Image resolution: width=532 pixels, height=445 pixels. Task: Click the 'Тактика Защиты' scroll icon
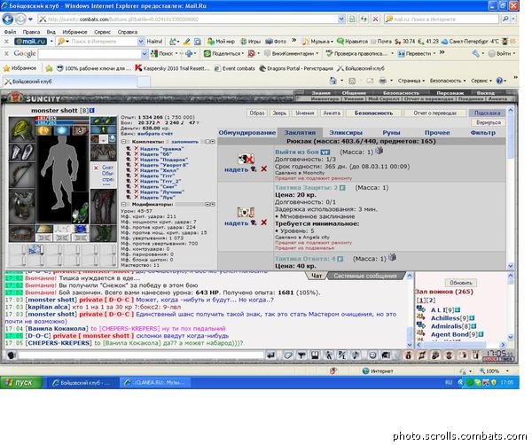tap(246, 212)
